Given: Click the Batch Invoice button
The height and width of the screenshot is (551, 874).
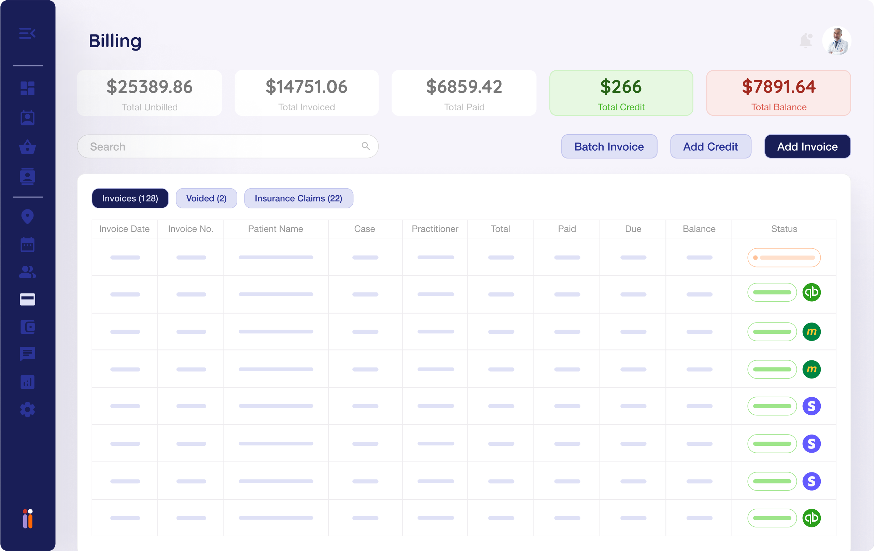Looking at the screenshot, I should pos(609,147).
